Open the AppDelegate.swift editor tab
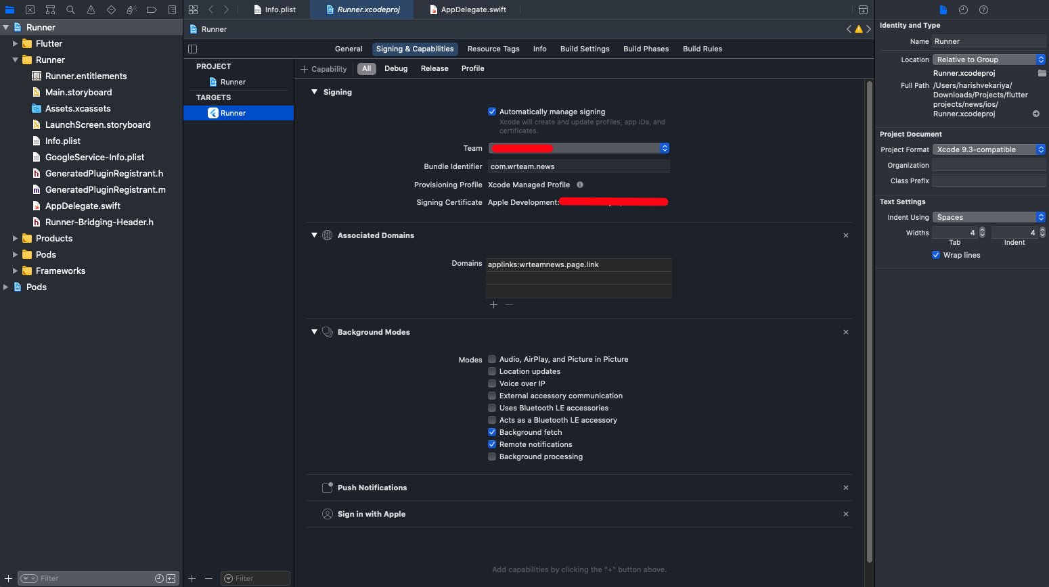The image size is (1049, 587). click(x=473, y=9)
